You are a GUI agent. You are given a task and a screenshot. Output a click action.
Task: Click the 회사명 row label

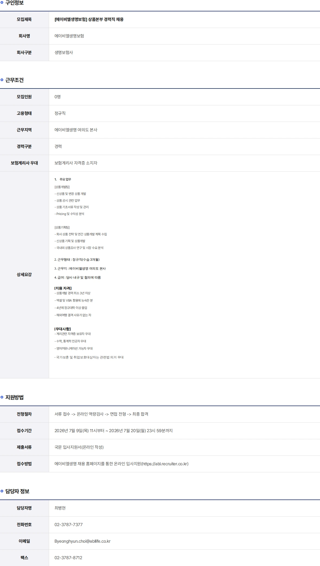point(24,36)
